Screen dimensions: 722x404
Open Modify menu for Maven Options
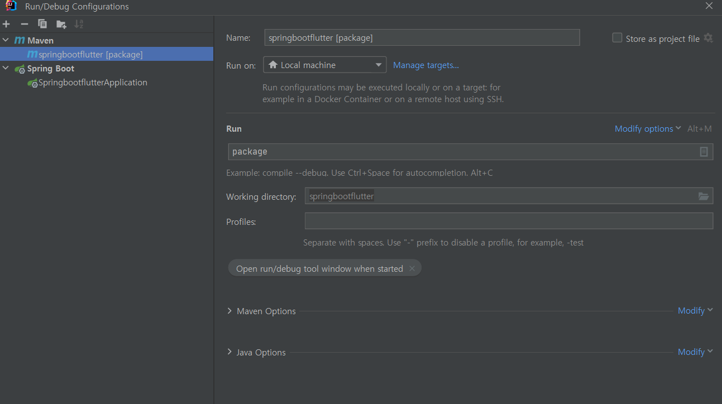pyautogui.click(x=695, y=311)
